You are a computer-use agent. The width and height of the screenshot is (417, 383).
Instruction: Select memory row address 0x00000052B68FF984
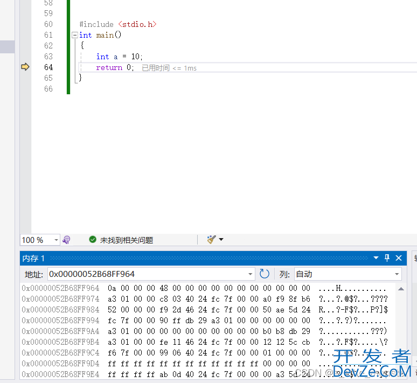point(60,310)
